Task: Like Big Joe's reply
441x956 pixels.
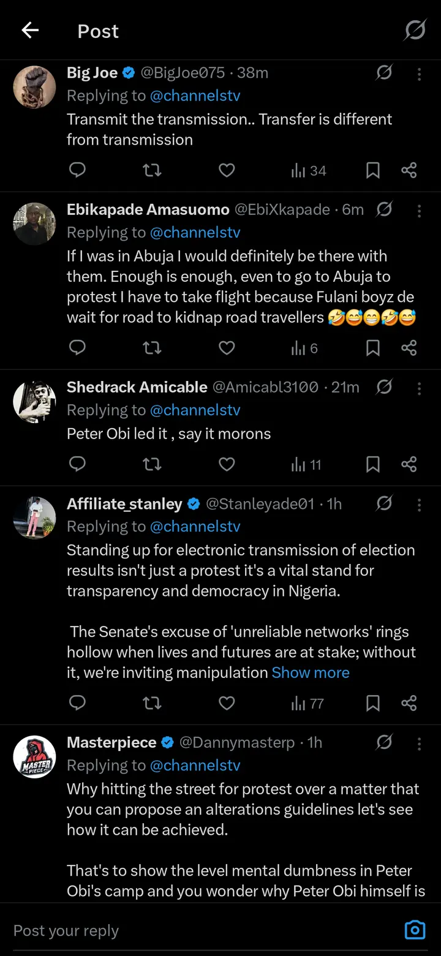Action: [x=227, y=170]
